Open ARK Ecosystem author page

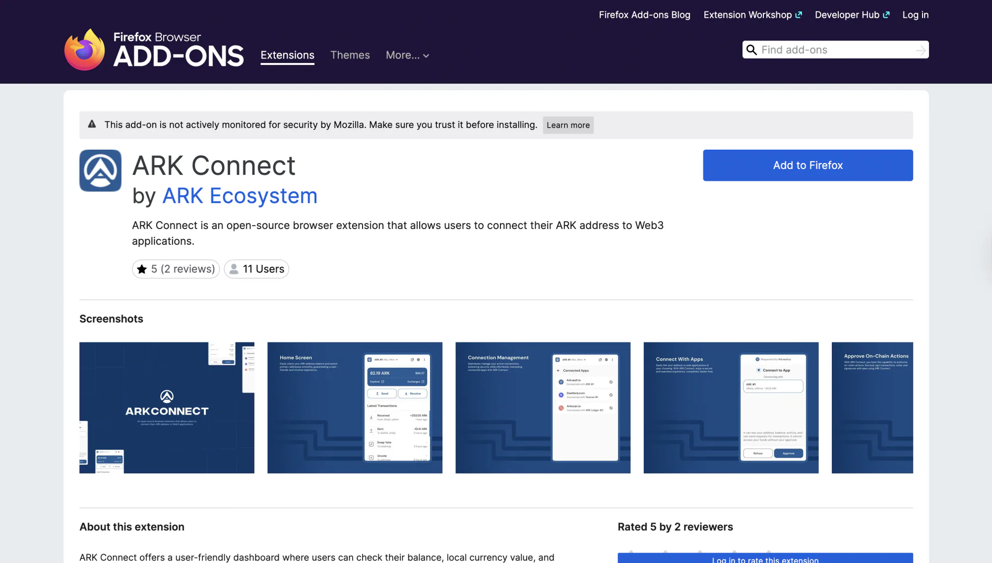coord(240,196)
